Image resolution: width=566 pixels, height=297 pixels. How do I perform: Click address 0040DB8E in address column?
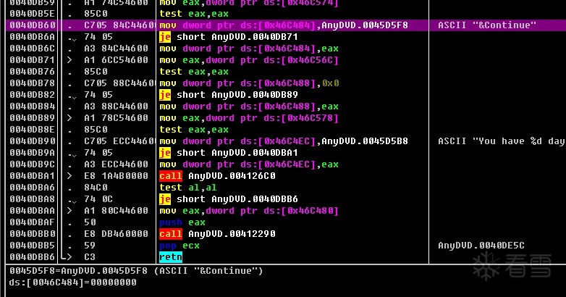coord(33,130)
